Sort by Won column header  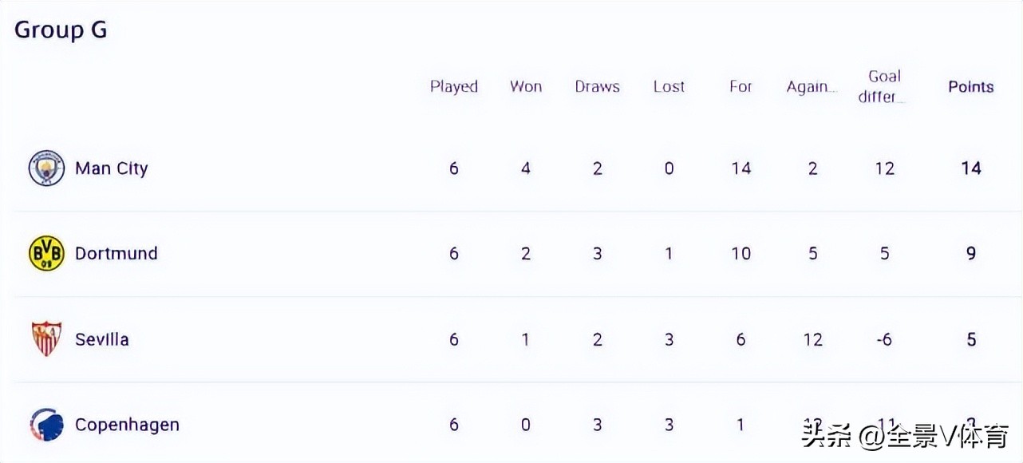[x=525, y=87]
